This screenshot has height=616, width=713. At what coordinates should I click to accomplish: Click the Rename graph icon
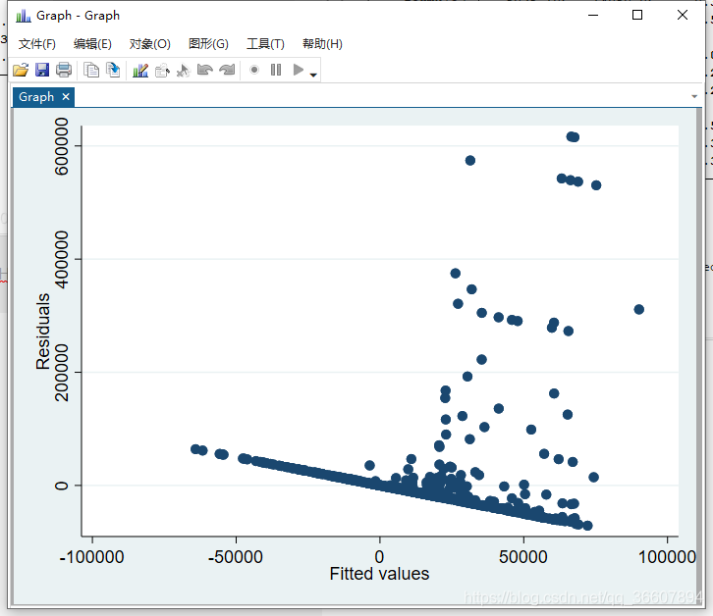(x=113, y=70)
